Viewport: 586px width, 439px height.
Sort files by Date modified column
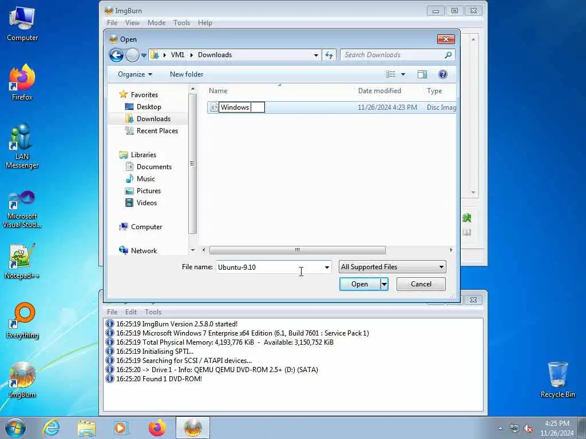pos(379,91)
